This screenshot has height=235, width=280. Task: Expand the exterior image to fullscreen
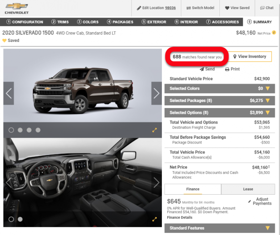tap(154, 130)
